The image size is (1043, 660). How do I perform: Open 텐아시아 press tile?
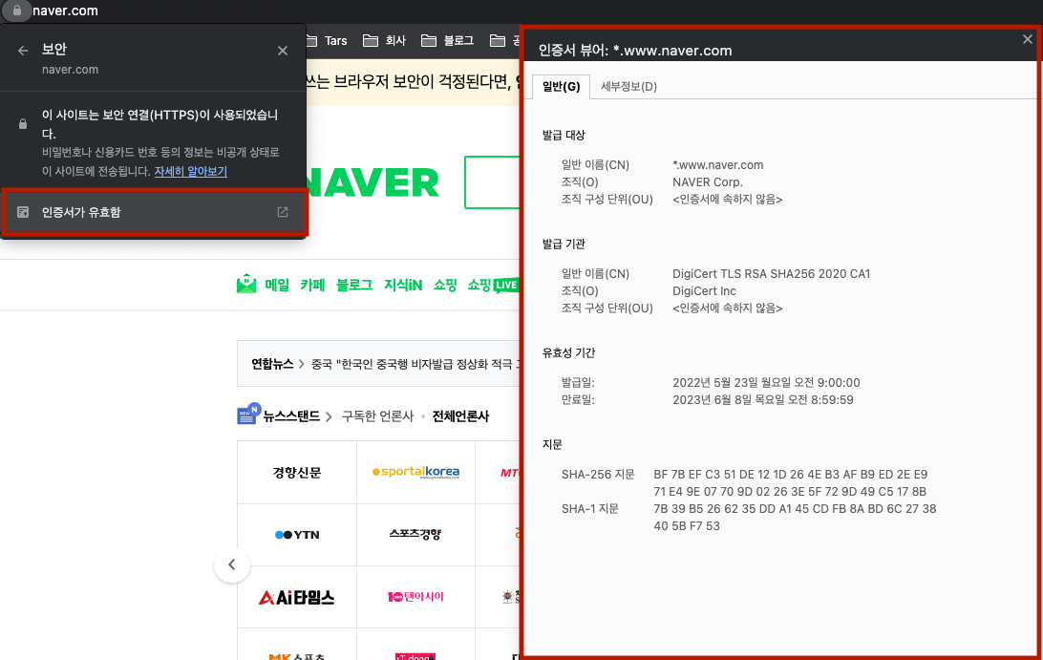[x=415, y=597]
